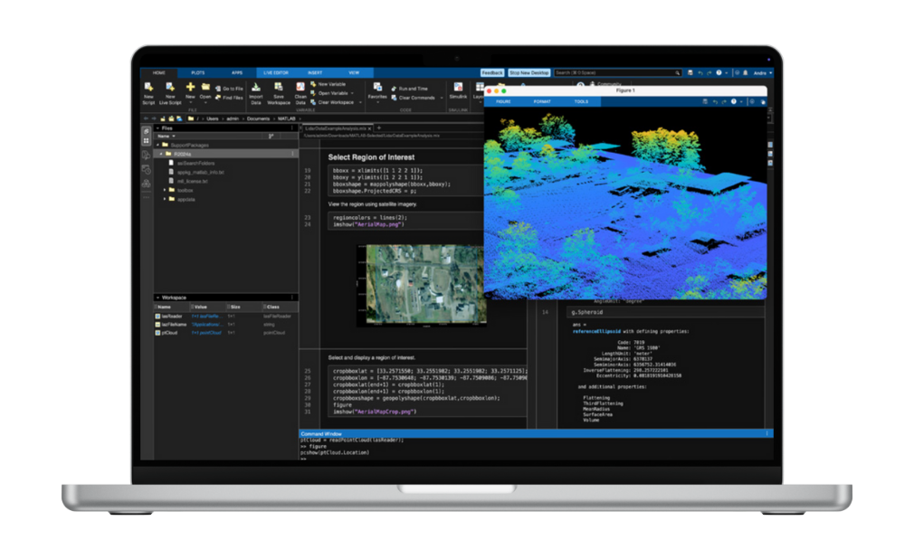Select appkg_matlab_info.txt file
The image size is (914, 559).
point(201,172)
